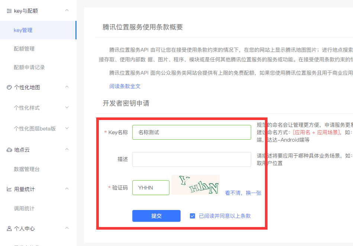This screenshot has height=246, width=353.
Task: Collapse the 个人中心 menu section
Action: tap(67, 228)
